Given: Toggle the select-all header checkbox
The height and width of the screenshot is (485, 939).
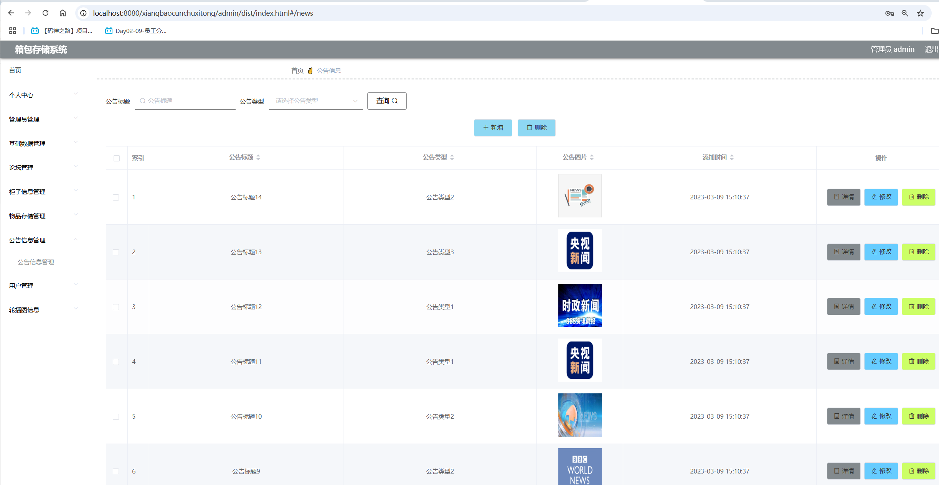Looking at the screenshot, I should tap(117, 158).
